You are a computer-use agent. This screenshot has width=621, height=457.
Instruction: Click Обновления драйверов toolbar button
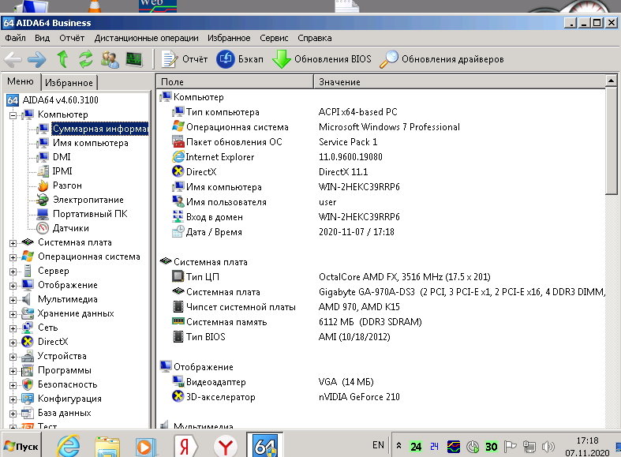(442, 59)
